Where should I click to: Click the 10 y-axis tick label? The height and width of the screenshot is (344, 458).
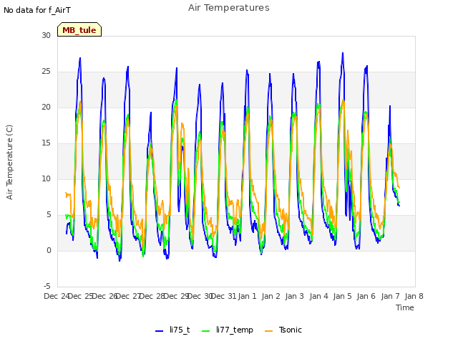click(x=46, y=178)
